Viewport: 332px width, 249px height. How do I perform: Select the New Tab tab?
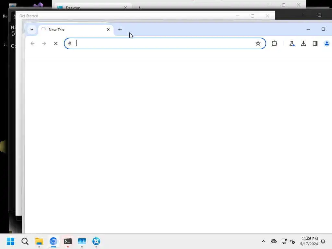tap(76, 30)
